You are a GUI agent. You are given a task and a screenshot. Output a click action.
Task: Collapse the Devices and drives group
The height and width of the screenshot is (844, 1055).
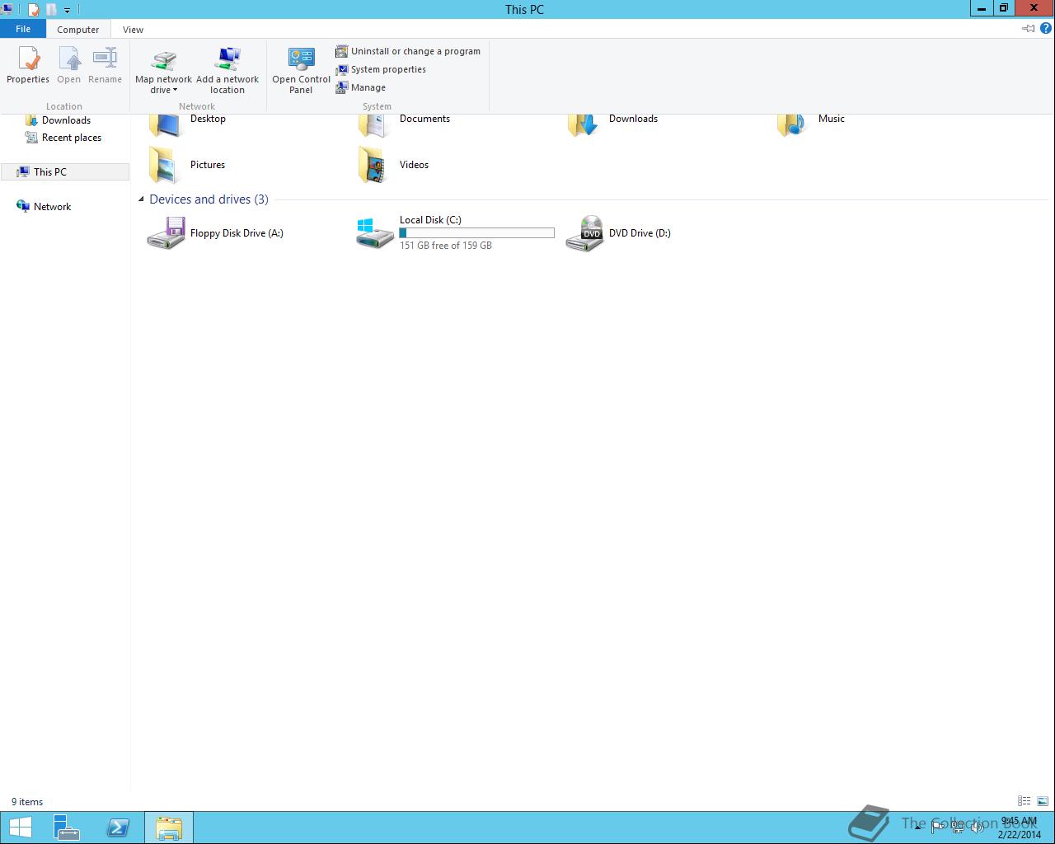(x=141, y=199)
